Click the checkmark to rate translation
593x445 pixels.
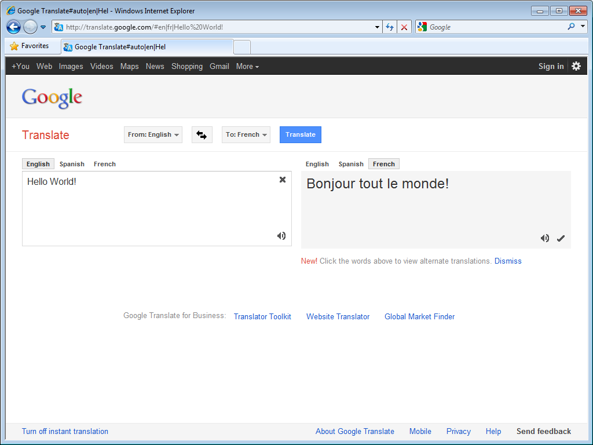(561, 238)
